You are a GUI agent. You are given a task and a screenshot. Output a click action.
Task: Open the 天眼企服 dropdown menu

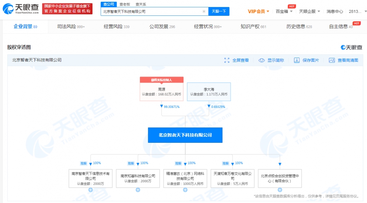[x=309, y=11]
